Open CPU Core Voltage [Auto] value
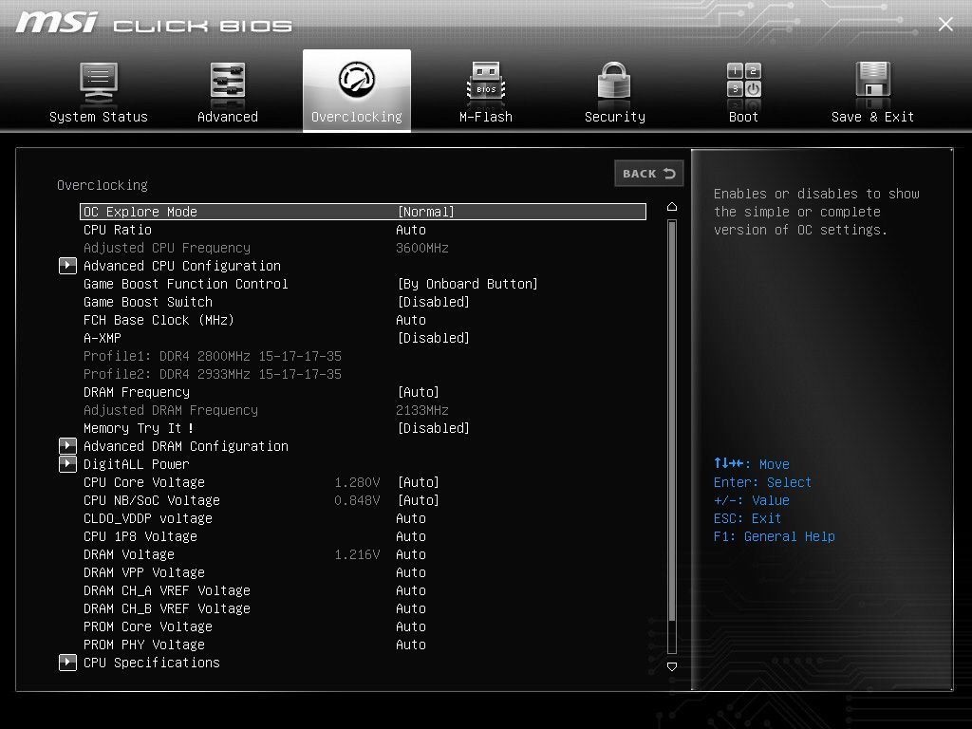 coord(419,482)
